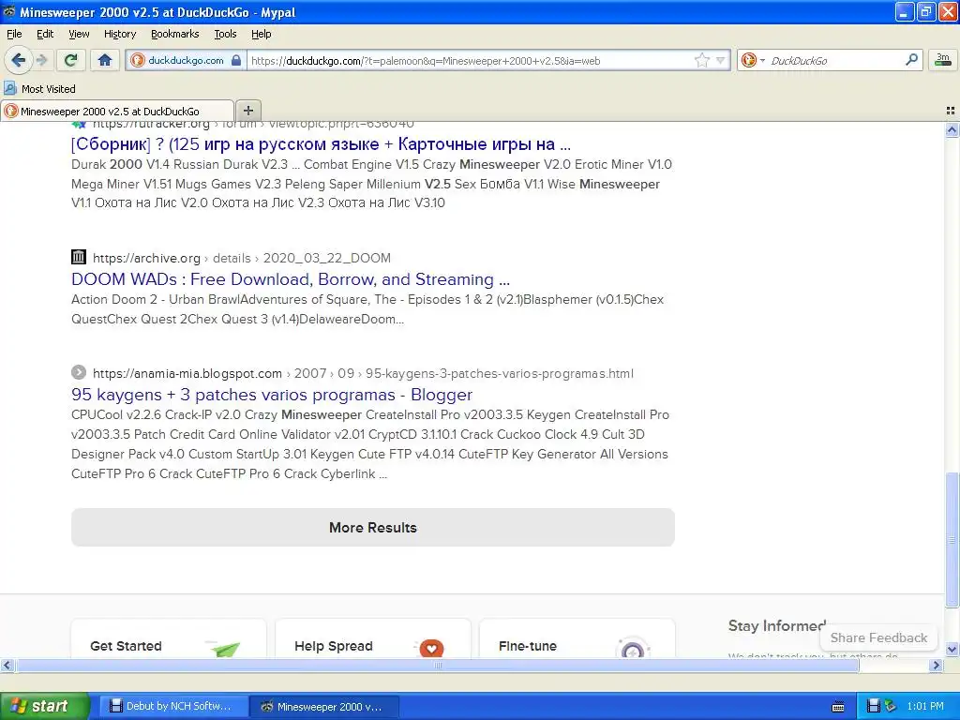Click the Fine-tune circular icon
Viewport: 960px width, 720px height.
pyautogui.click(x=633, y=649)
